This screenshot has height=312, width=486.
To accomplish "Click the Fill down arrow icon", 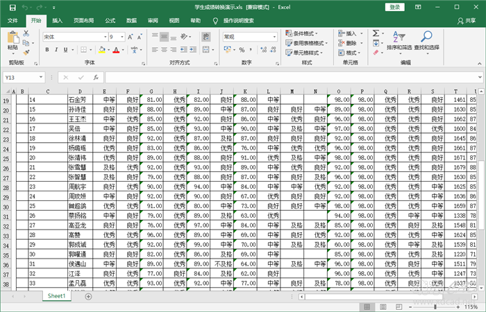I will click(x=376, y=43).
